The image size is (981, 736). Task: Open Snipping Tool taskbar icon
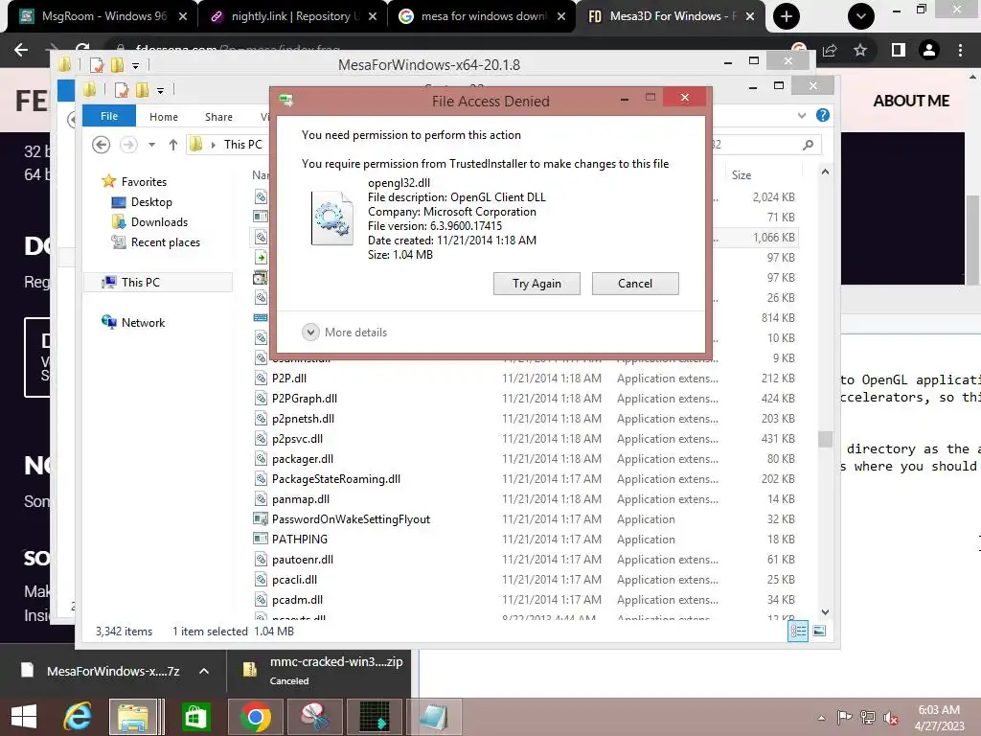(x=315, y=717)
